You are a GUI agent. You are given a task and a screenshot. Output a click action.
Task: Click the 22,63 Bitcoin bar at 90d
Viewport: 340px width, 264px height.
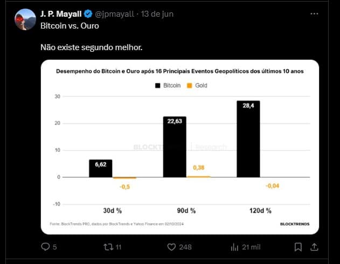[175, 147]
